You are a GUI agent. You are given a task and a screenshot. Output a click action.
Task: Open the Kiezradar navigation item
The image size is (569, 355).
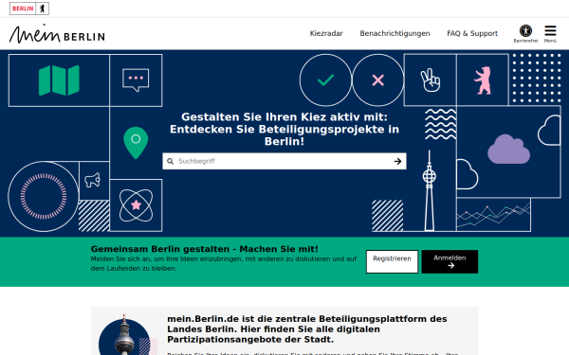(x=326, y=33)
